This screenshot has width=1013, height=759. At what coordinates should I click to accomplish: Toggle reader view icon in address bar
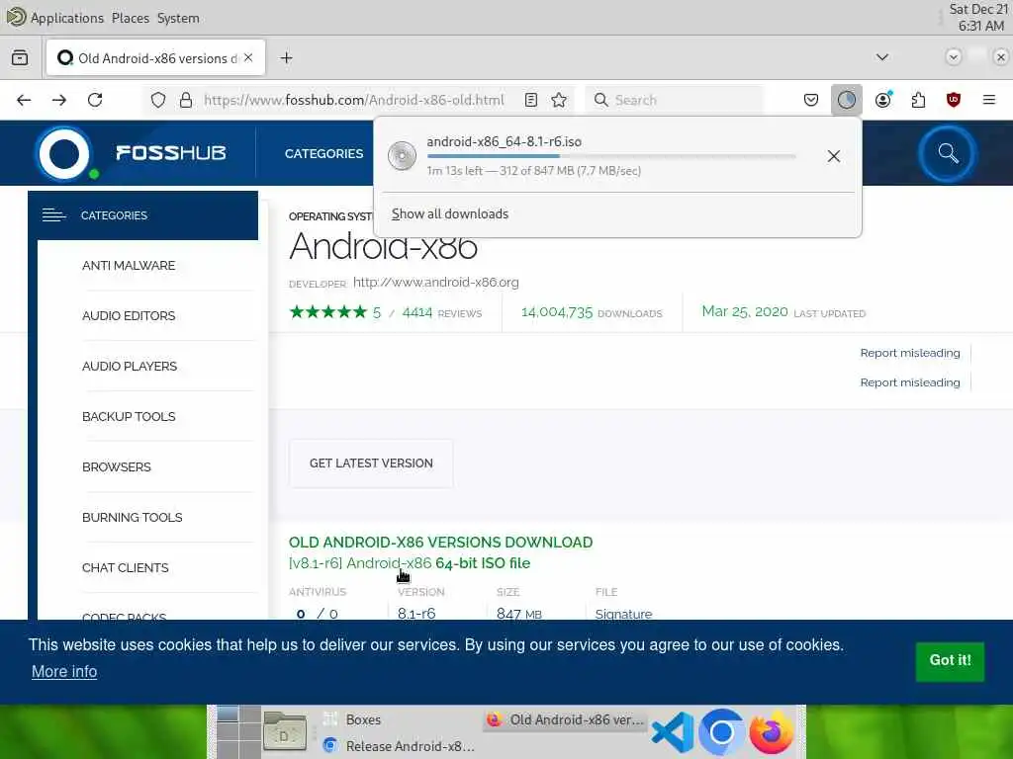(531, 100)
